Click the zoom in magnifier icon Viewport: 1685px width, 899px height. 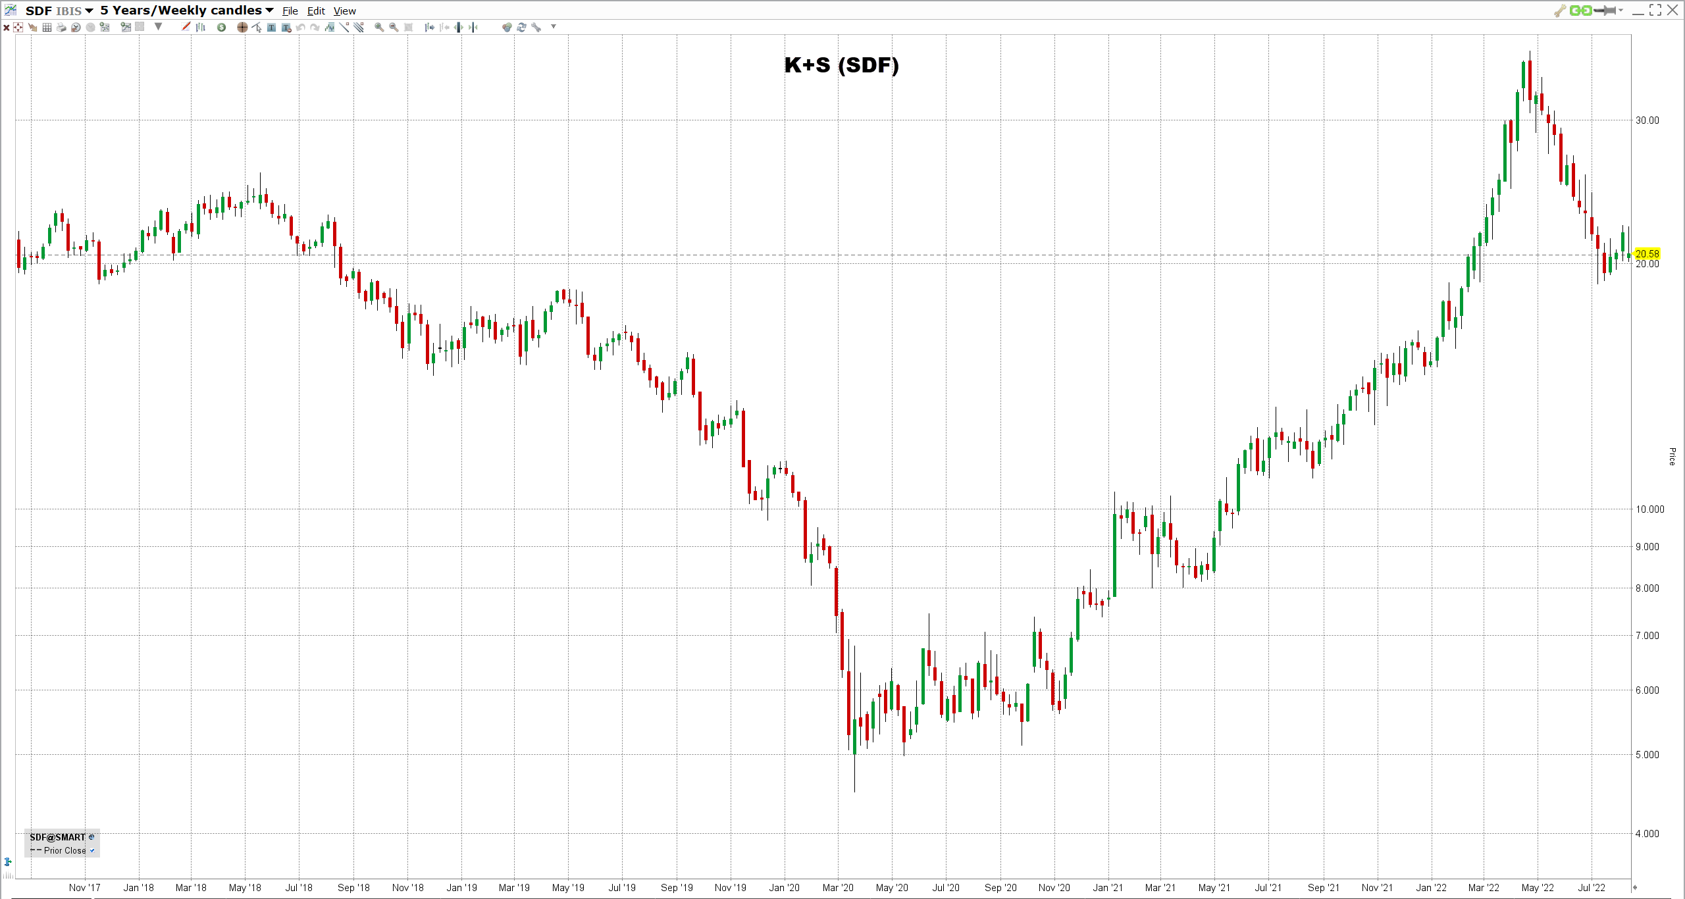click(379, 27)
